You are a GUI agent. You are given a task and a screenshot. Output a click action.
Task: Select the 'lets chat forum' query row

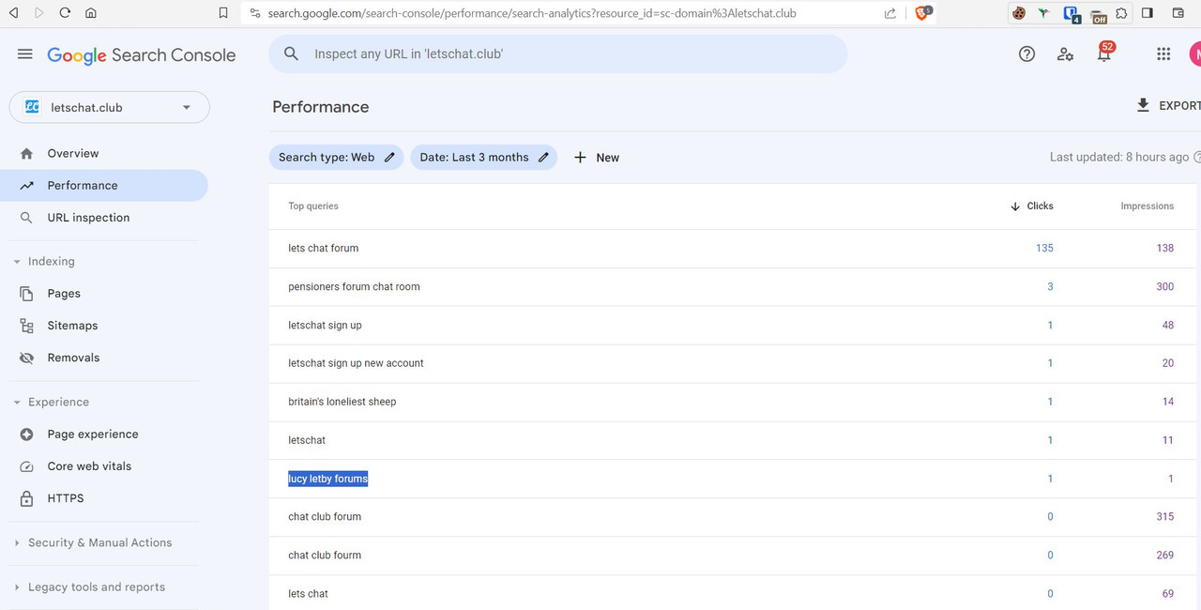733,248
